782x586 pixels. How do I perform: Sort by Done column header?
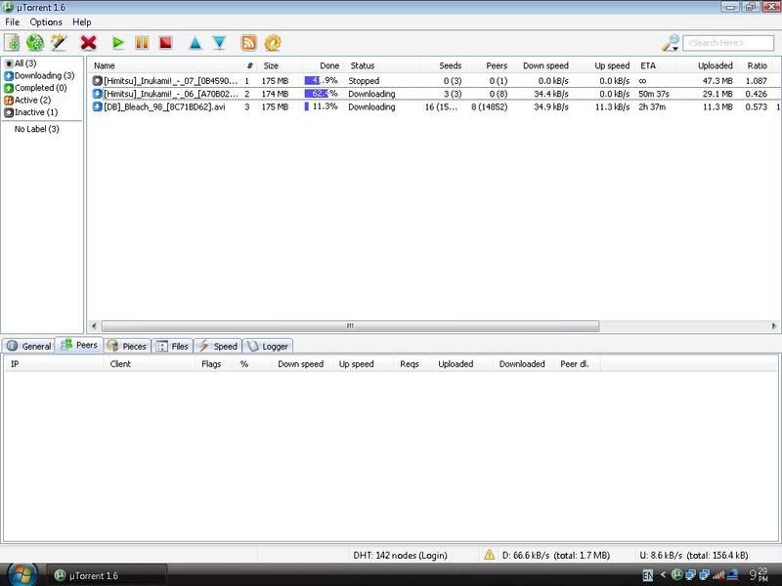(329, 65)
